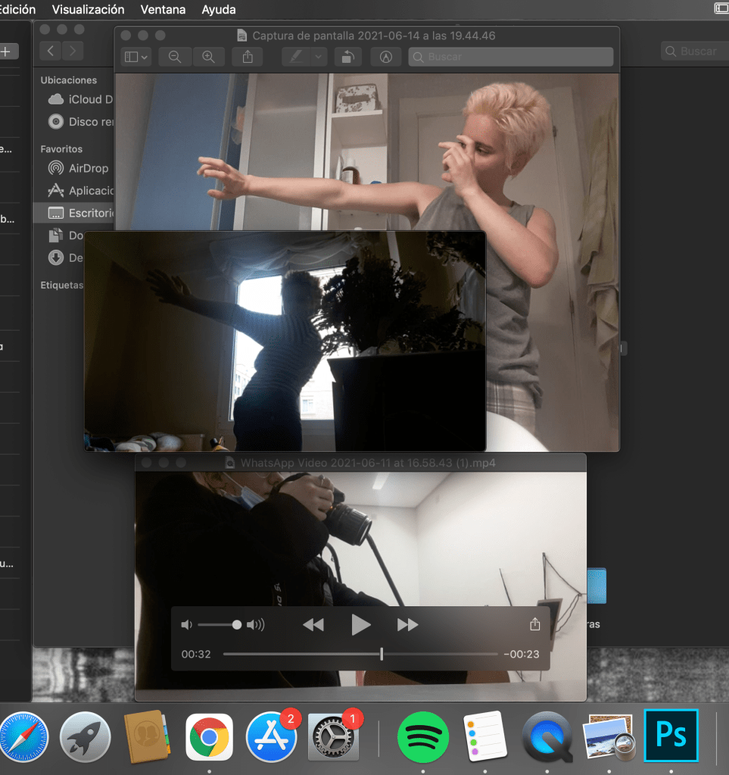The width and height of the screenshot is (729, 775).
Task: Click the Buscar search field in Preview
Action: pyautogui.click(x=511, y=57)
